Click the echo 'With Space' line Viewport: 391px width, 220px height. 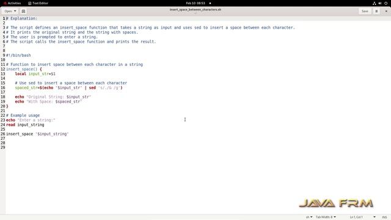tap(48, 101)
